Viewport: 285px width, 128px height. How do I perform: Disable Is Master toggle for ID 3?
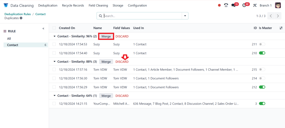[262, 104]
